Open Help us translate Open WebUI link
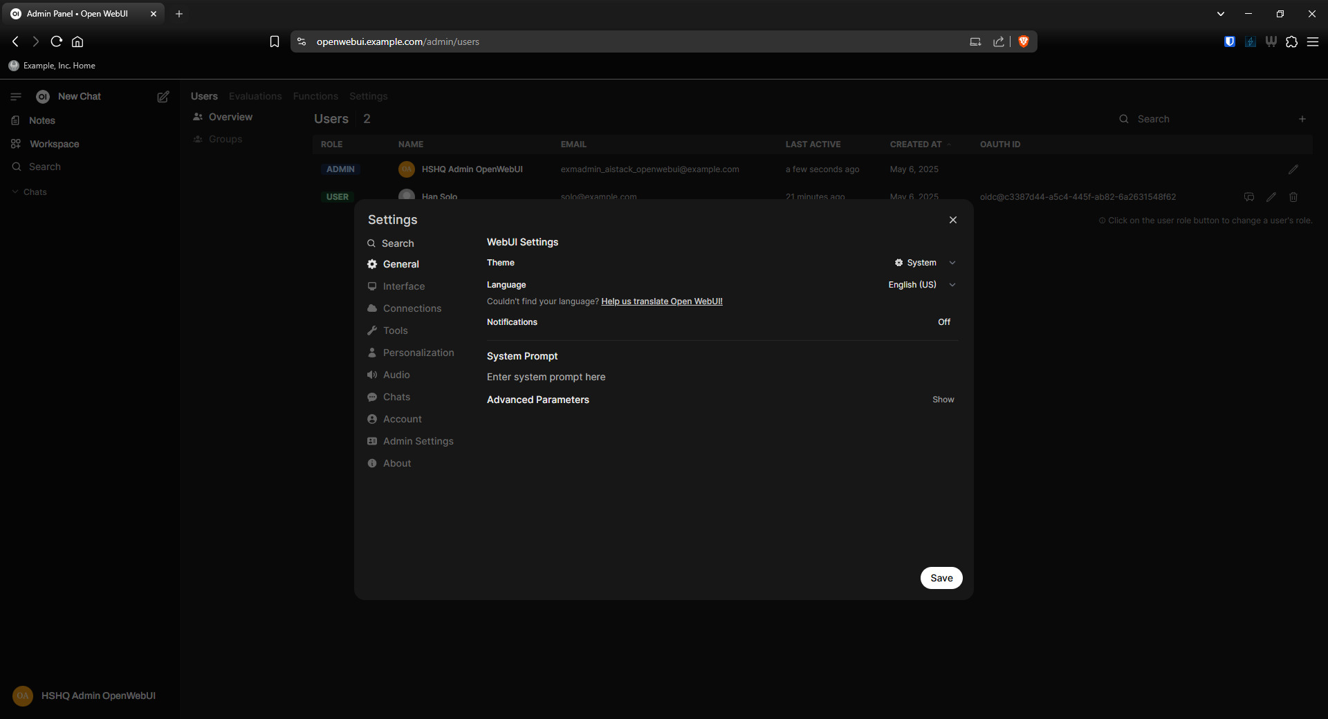The width and height of the screenshot is (1328, 719). click(x=661, y=301)
